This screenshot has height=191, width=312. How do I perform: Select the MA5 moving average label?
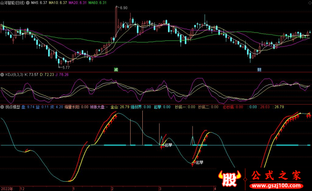pyautogui.click(x=40, y=2)
